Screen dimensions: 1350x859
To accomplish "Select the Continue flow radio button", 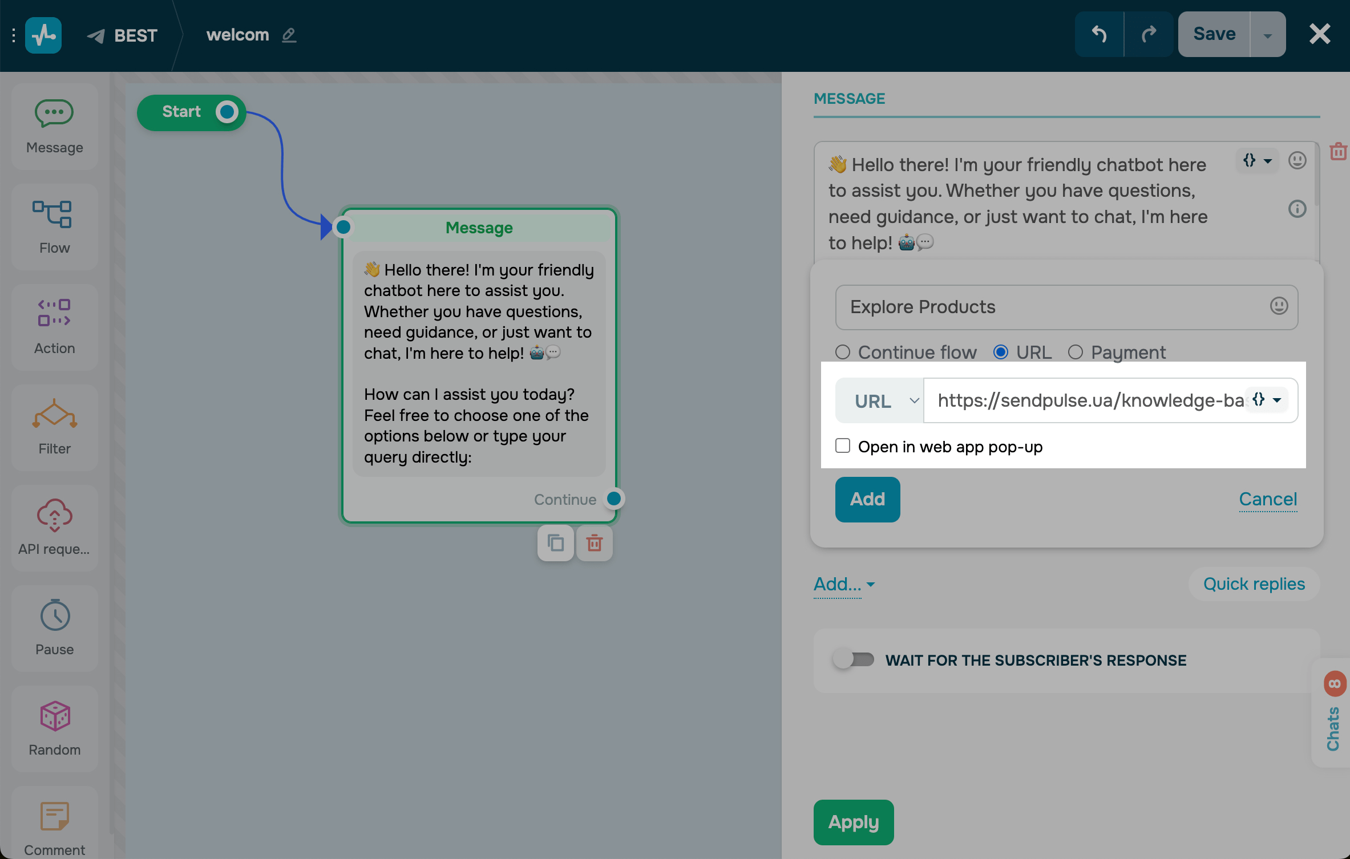I will pos(843,352).
